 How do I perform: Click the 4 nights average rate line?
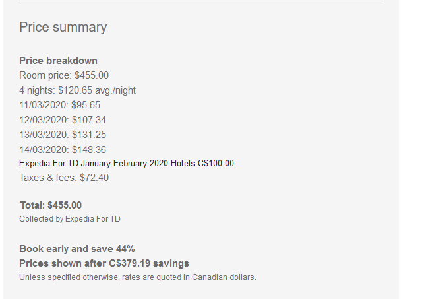tap(77, 90)
